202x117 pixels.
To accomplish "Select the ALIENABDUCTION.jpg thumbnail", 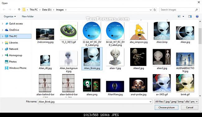I will tap(185, 59).
